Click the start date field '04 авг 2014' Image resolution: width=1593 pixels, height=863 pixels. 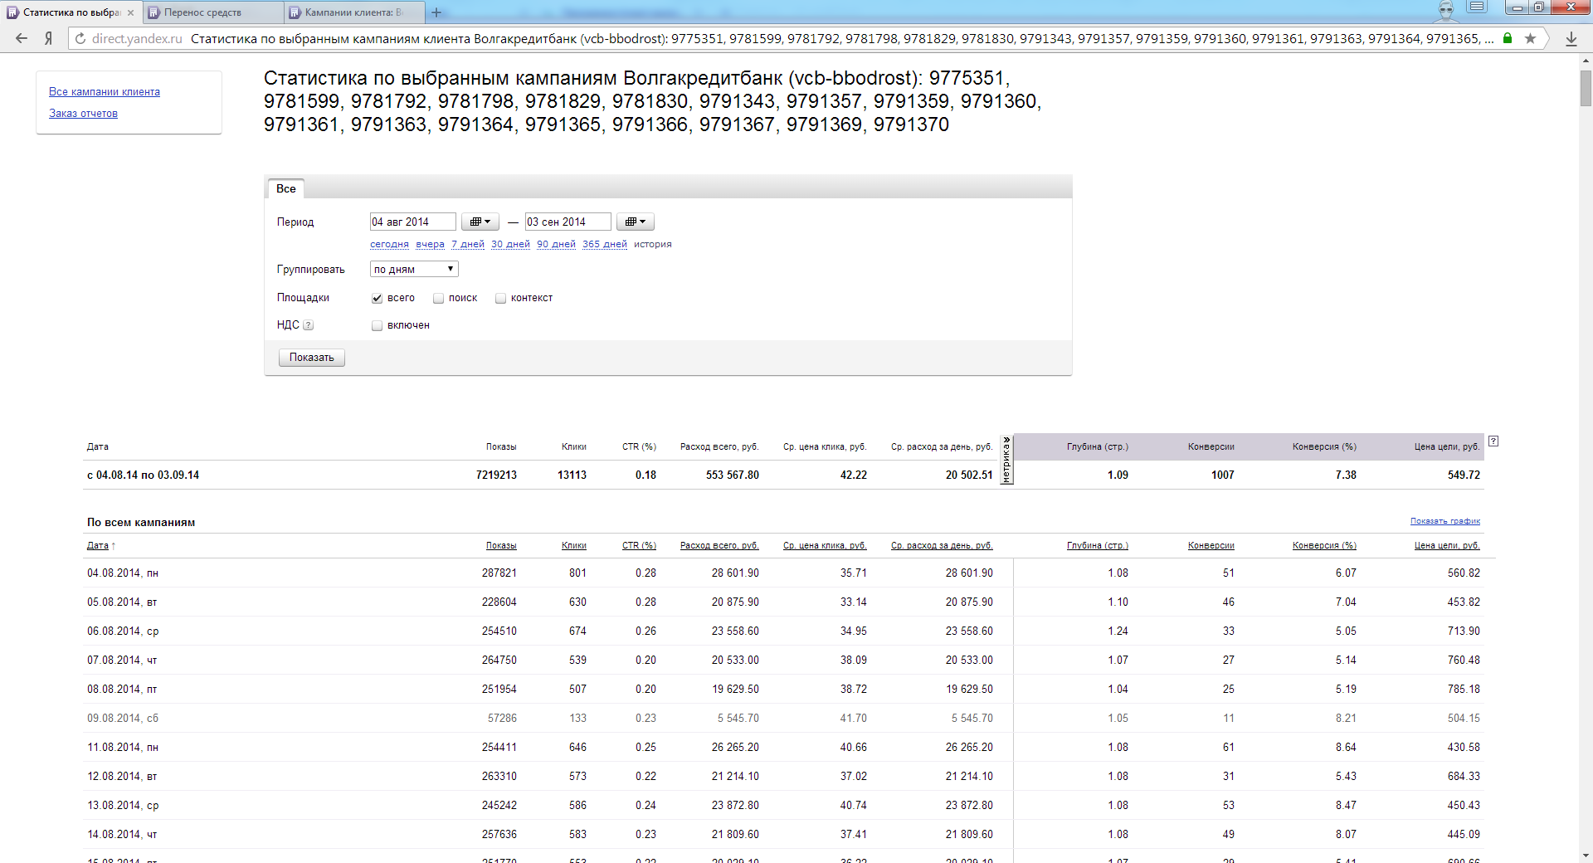(412, 222)
